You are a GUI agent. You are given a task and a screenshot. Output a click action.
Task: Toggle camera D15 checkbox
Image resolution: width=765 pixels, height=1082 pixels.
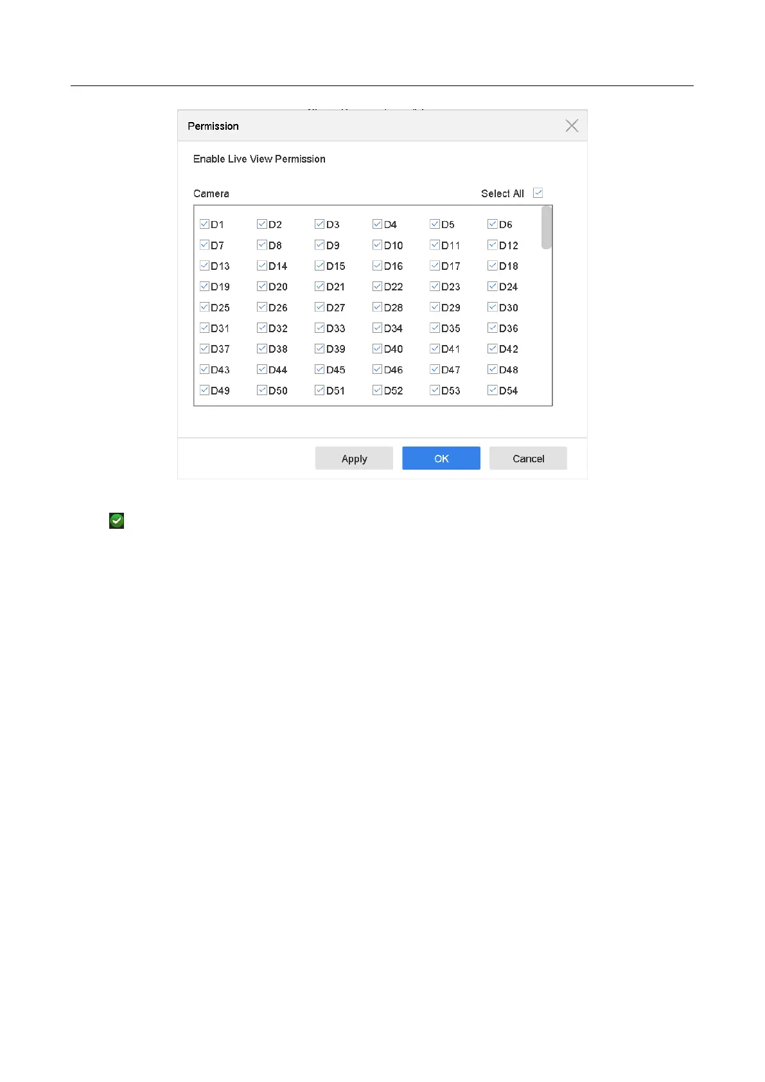320,265
